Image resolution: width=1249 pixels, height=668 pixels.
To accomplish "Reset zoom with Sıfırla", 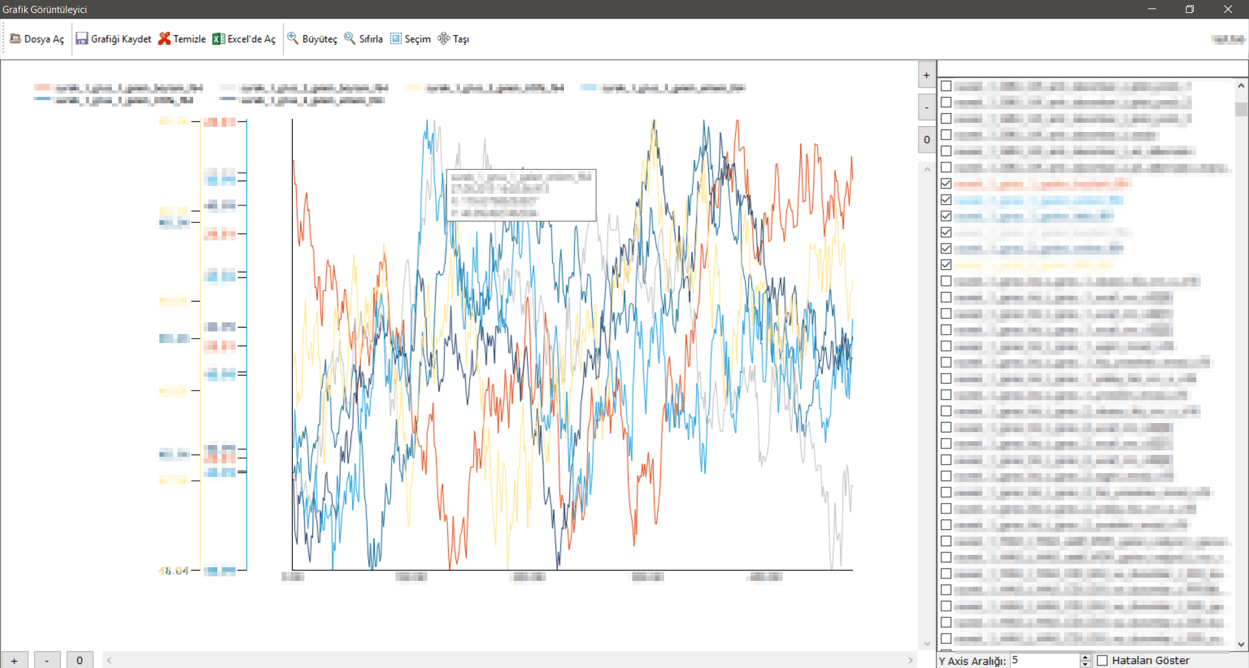I will tap(363, 39).
